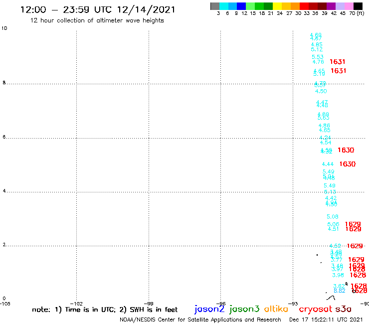Viewport: 369px width, 324px height.
Task: Select the cryosat legend label
Action: pyautogui.click(x=316, y=310)
